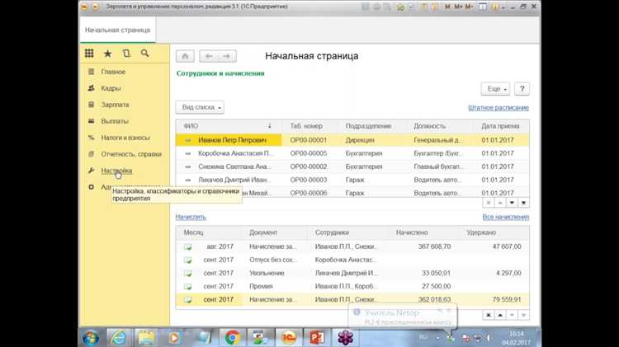This screenshot has height=347, width=619.
Task: Open Windows Start menu
Action: (x=91, y=338)
